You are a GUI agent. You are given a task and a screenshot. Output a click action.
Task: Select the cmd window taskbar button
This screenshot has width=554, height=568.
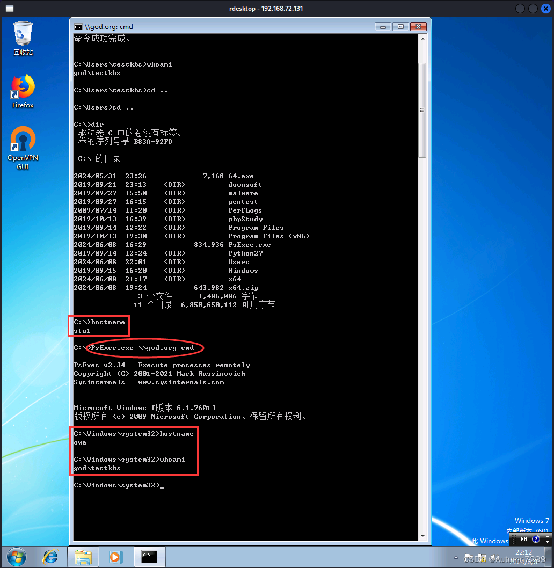pos(149,557)
